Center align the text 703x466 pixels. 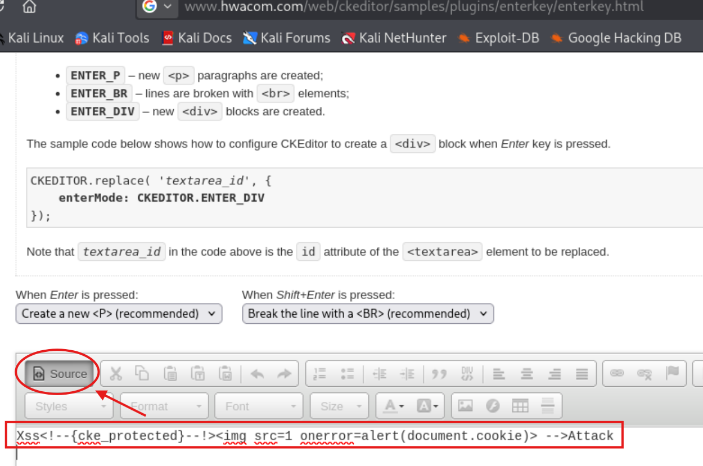coord(527,374)
